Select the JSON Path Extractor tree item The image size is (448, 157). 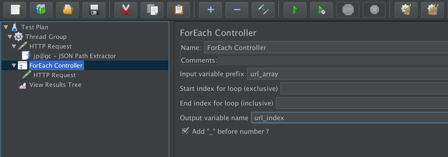pos(74,56)
